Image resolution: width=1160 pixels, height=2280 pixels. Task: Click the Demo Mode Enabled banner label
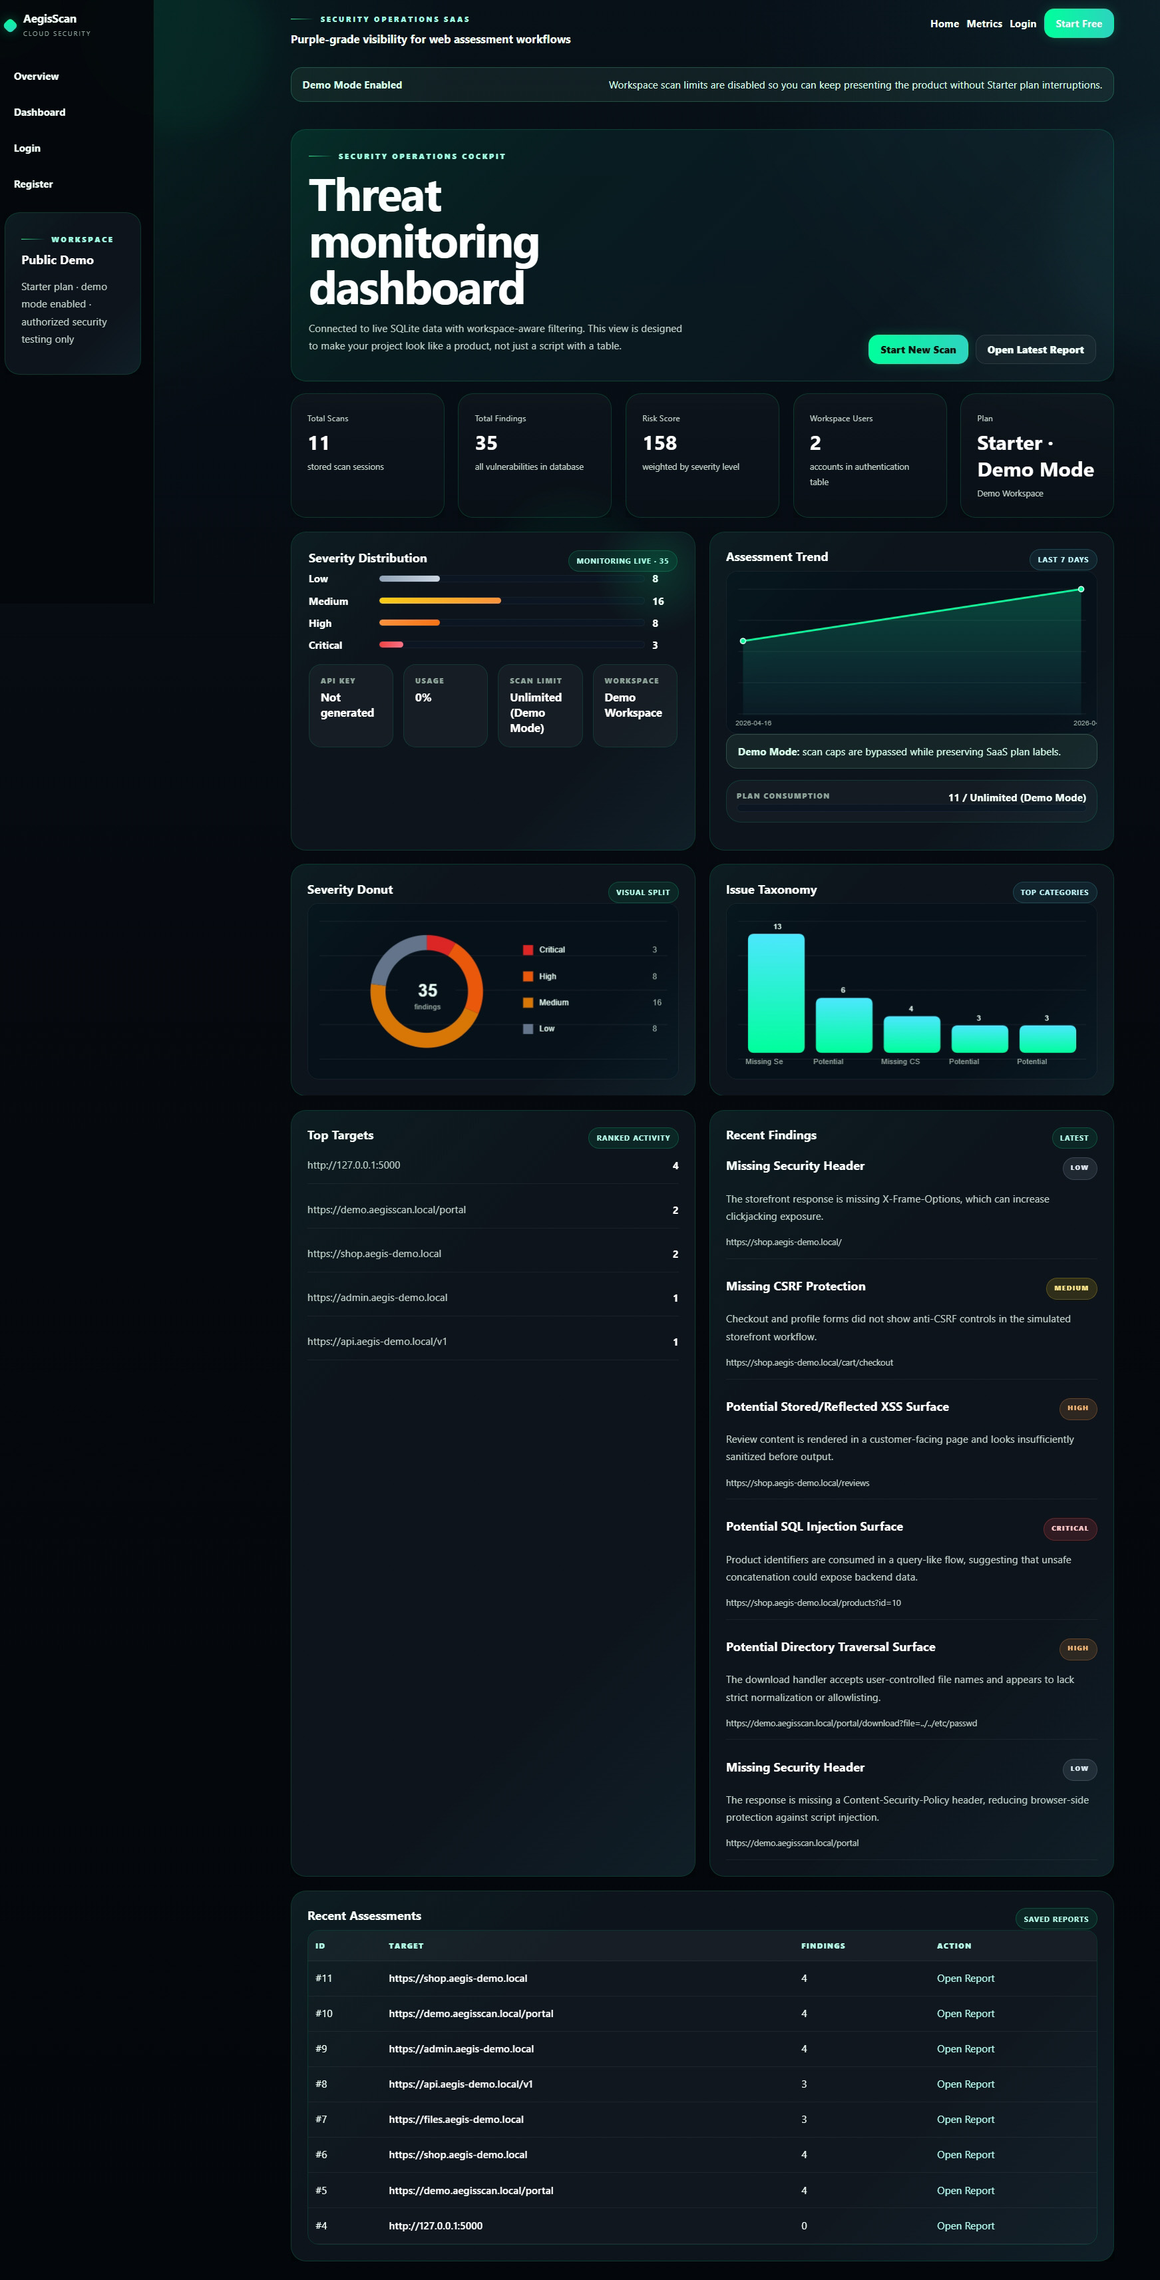click(352, 85)
